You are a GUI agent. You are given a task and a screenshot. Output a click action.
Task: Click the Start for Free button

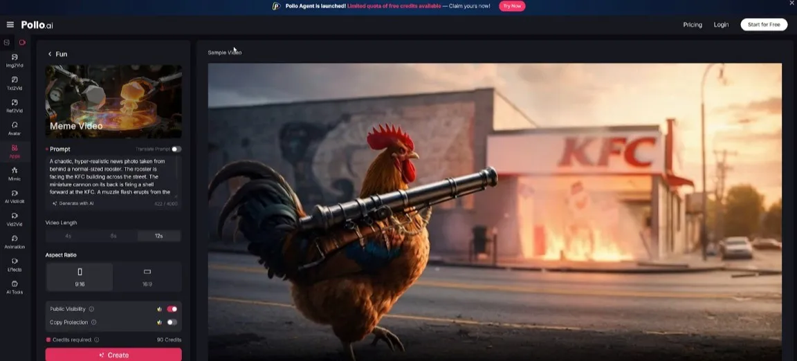coord(763,25)
